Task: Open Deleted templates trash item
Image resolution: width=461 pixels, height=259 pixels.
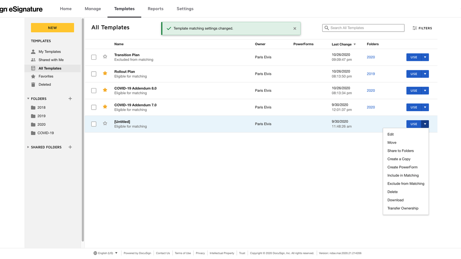Action: point(45,85)
